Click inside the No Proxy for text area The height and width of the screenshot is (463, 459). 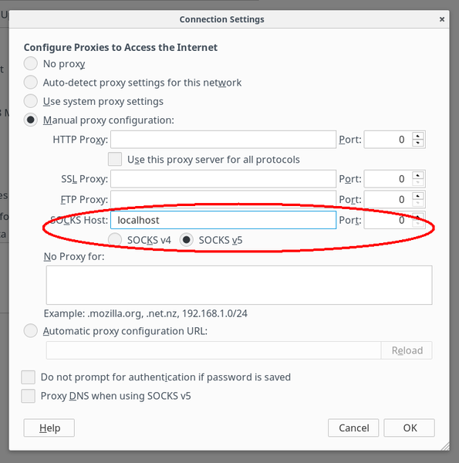[x=239, y=285]
